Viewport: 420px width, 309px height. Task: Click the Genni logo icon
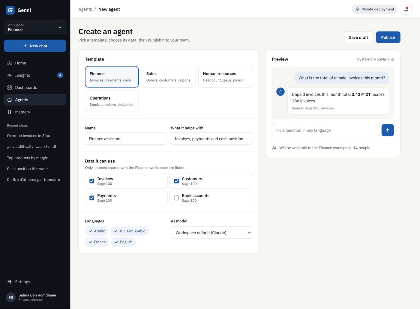point(10,10)
